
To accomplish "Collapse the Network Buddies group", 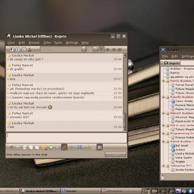I will pos(163,113).
